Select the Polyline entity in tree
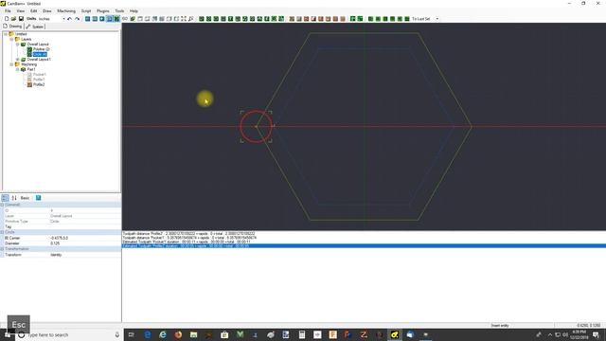This screenshot has height=341, width=606. 42,49
